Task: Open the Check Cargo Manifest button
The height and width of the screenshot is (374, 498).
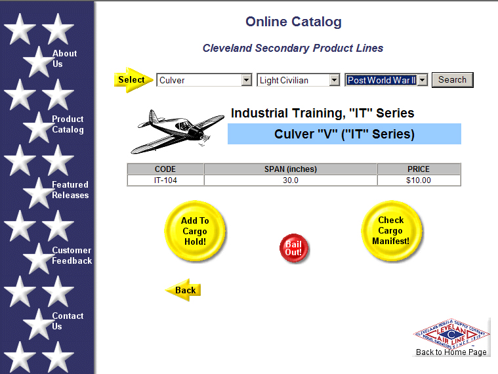Action: pos(390,231)
